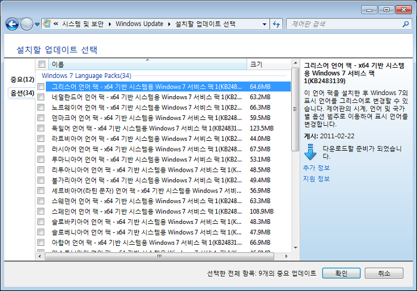Click the search magnifier icon
Viewport: 417px width, 291px height.
(x=405, y=24)
